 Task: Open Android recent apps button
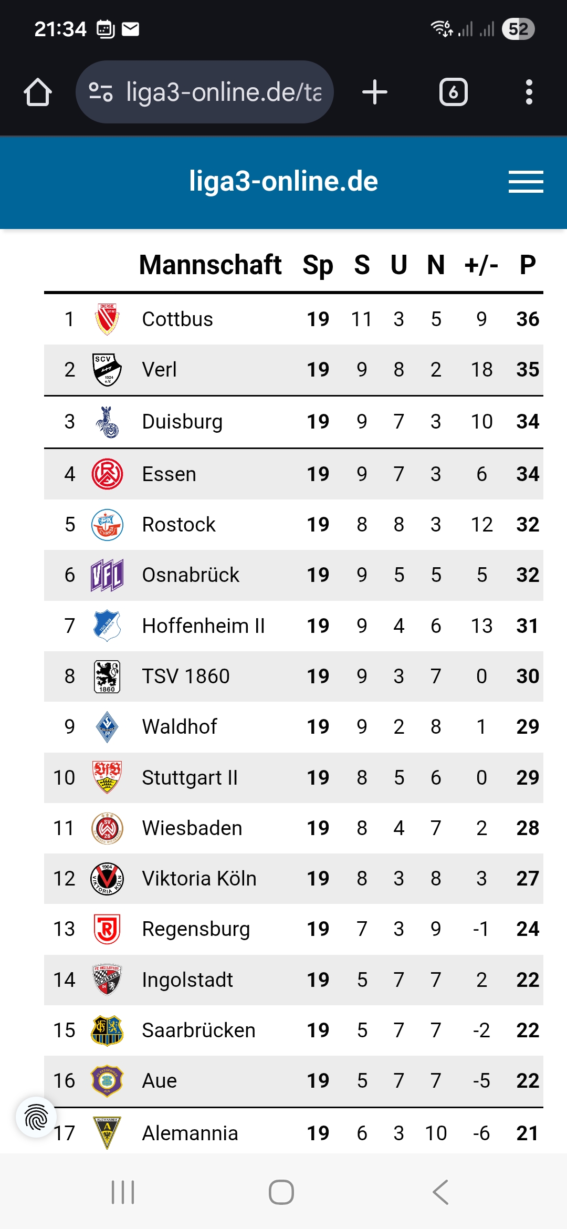pyautogui.click(x=123, y=1192)
